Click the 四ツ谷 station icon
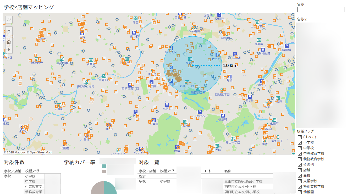The height and width of the screenshot is (194, 347). coord(250,97)
